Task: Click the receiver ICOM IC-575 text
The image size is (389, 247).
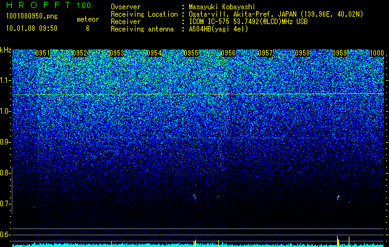Action: (248, 22)
